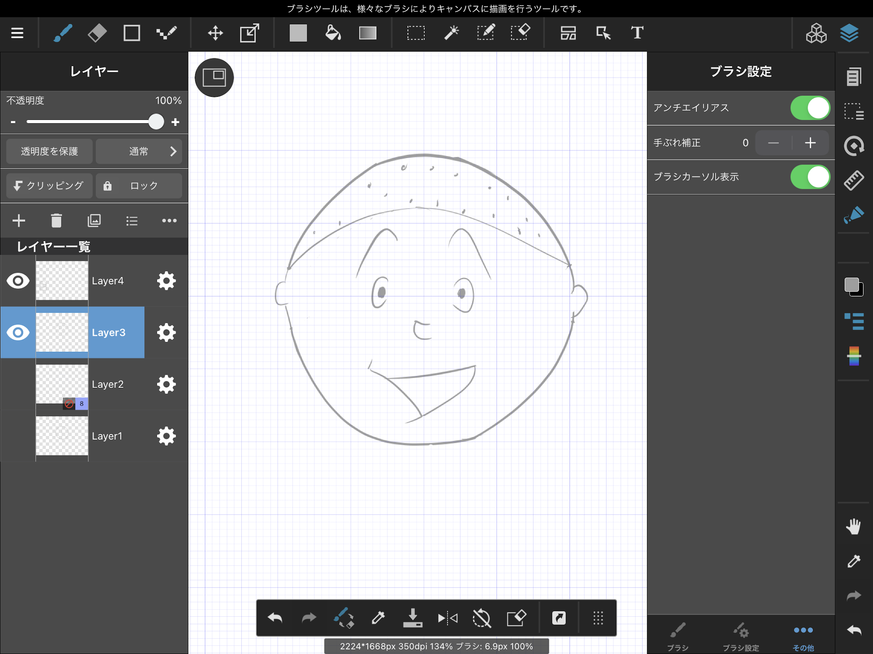The width and height of the screenshot is (873, 654).
Task: Select the Bucket fill tool
Action: 333,33
